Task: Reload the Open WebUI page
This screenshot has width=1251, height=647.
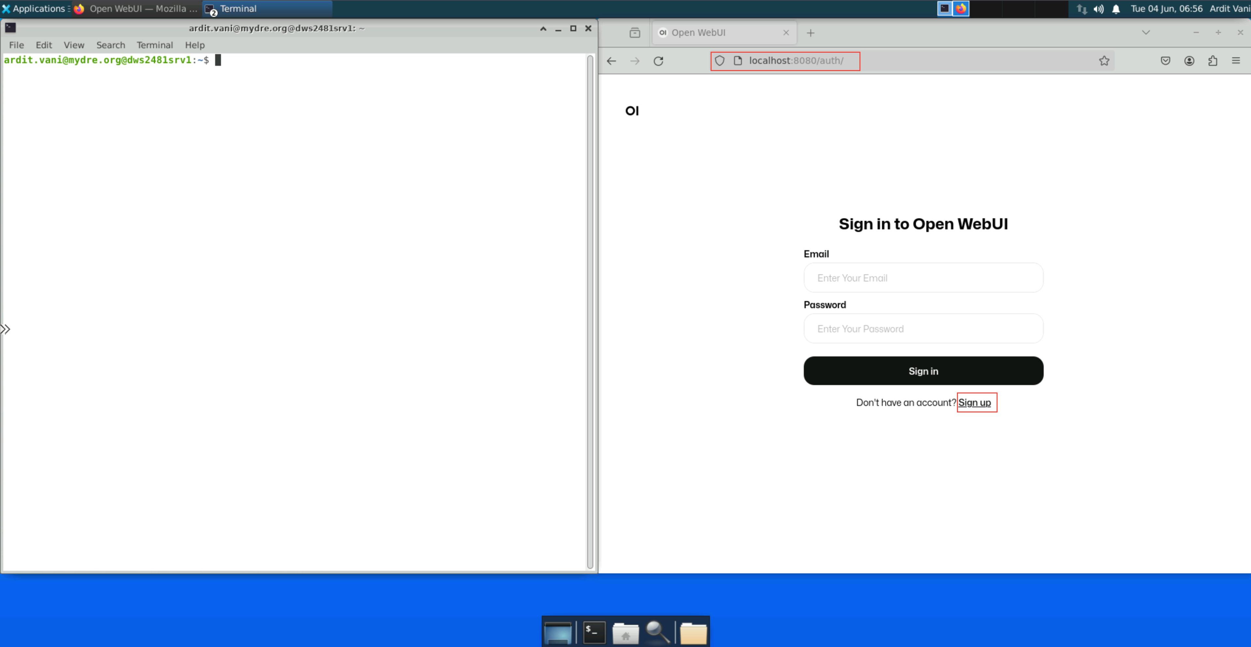Action: click(658, 61)
